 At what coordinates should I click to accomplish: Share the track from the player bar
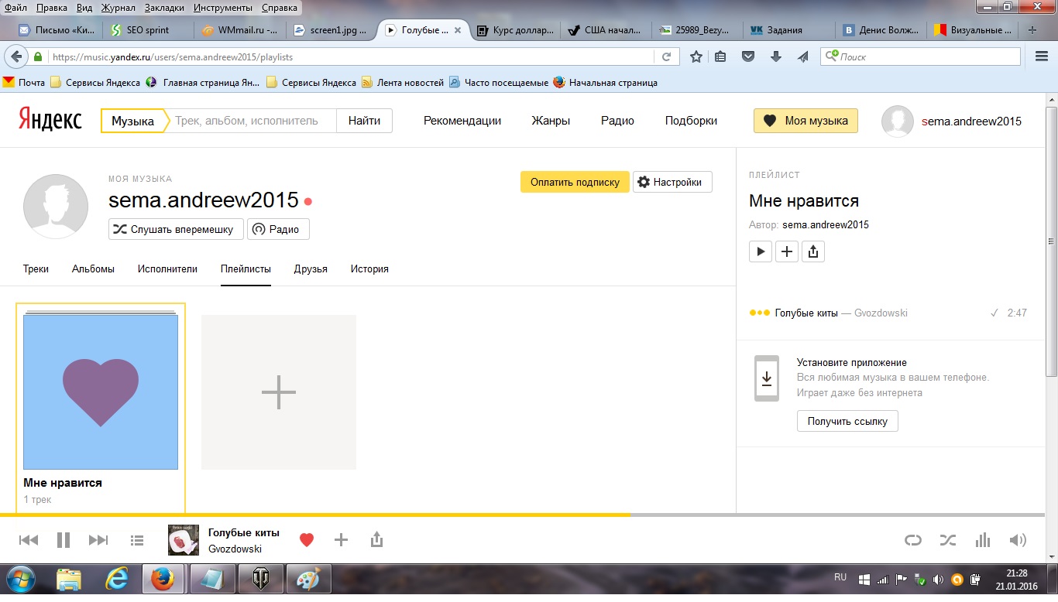[376, 540]
